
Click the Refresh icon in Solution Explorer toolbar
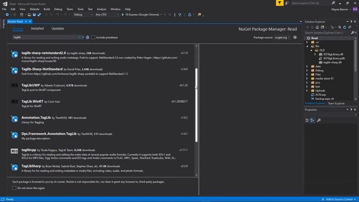click(x=344, y=27)
